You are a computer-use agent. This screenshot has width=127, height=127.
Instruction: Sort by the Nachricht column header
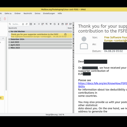(x=37, y=28)
